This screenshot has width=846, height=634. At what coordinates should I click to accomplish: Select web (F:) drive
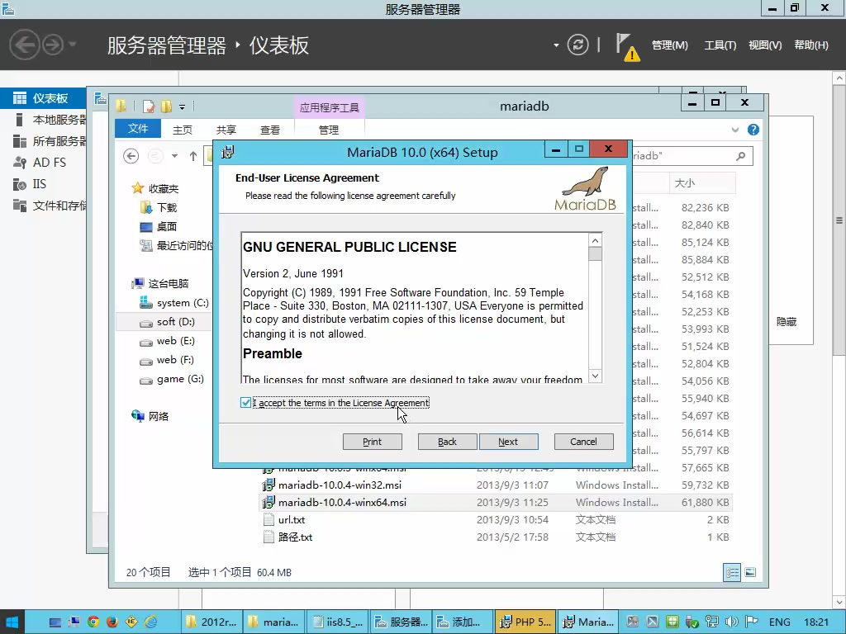tap(175, 360)
